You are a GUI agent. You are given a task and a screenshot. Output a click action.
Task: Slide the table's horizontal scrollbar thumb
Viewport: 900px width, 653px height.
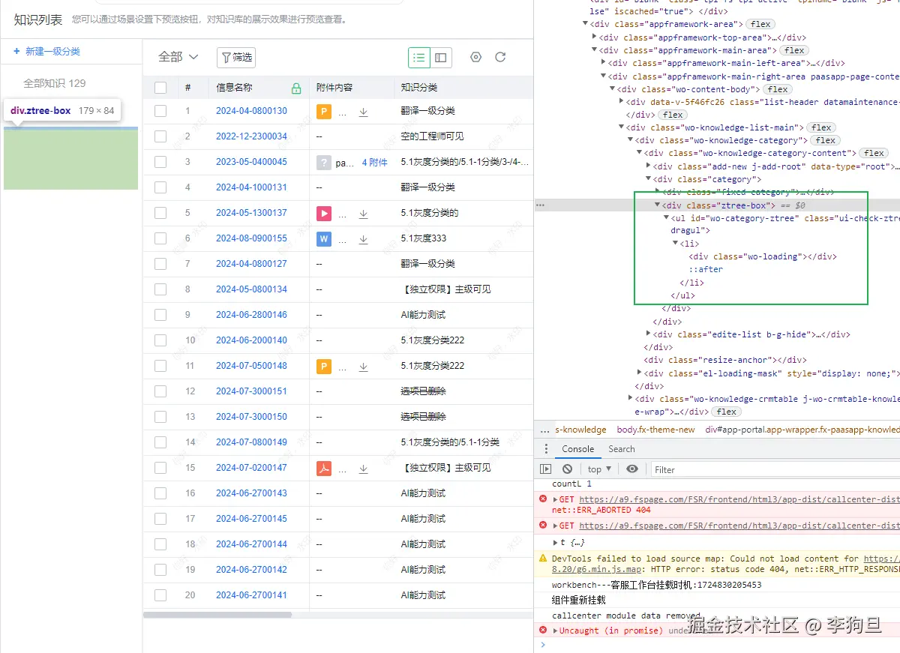click(x=217, y=615)
